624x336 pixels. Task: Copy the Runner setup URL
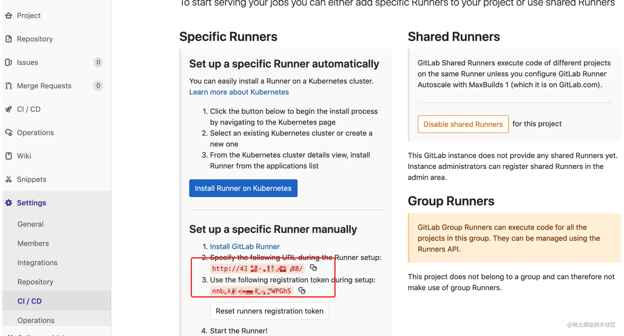click(x=314, y=268)
